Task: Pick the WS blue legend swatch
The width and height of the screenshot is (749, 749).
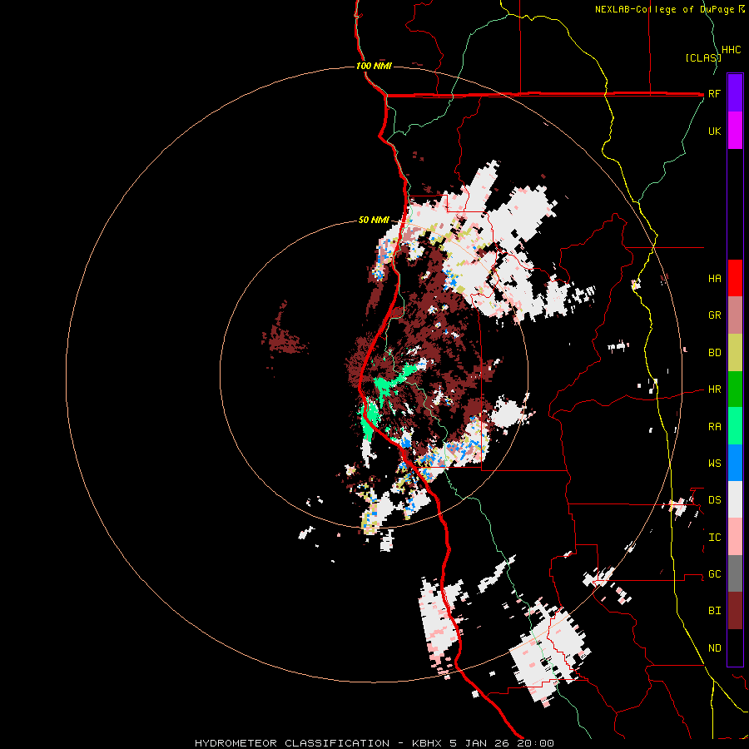Action: click(735, 463)
